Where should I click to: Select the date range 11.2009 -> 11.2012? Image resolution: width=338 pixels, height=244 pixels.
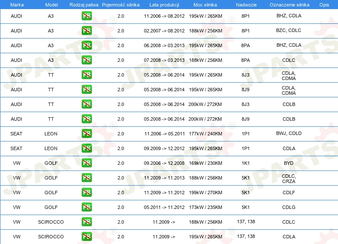tap(164, 193)
